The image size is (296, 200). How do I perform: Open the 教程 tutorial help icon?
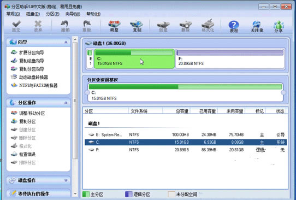[x=234, y=26]
